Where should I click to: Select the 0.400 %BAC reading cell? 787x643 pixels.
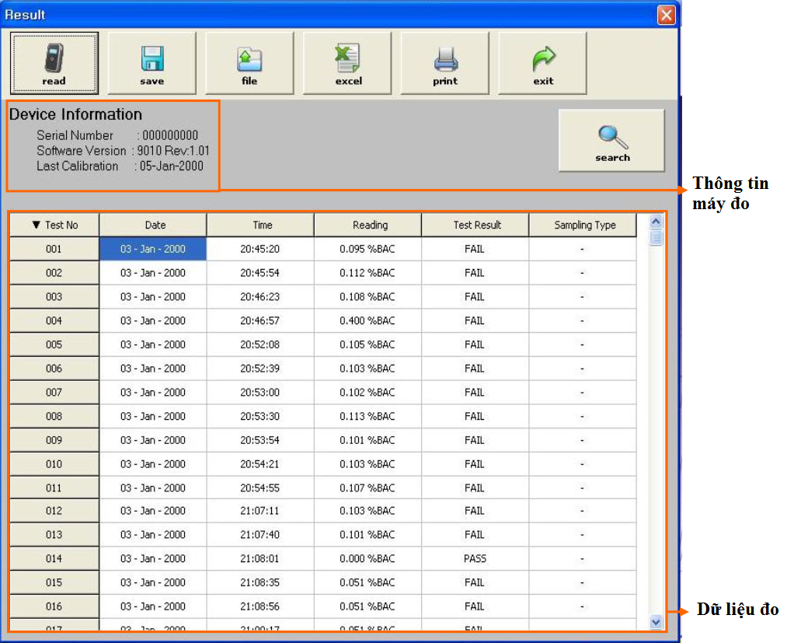coord(367,321)
